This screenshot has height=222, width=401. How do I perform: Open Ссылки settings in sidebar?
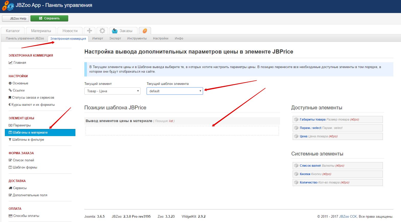coord(17,90)
